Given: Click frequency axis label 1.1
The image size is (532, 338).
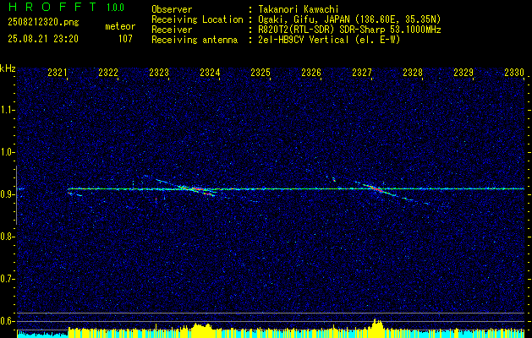Looking at the screenshot, I should pos(7,110).
